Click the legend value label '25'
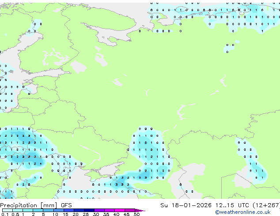The height and width of the screenshot is (216, 280). (86, 214)
